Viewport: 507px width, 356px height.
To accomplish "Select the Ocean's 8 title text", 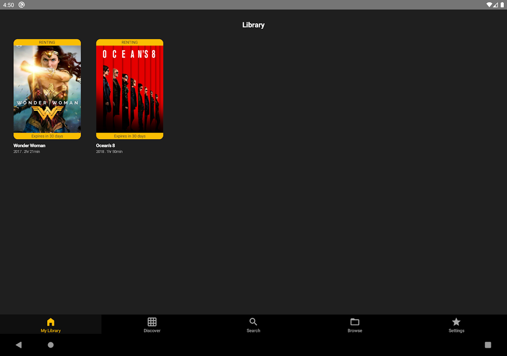I will coord(106,146).
